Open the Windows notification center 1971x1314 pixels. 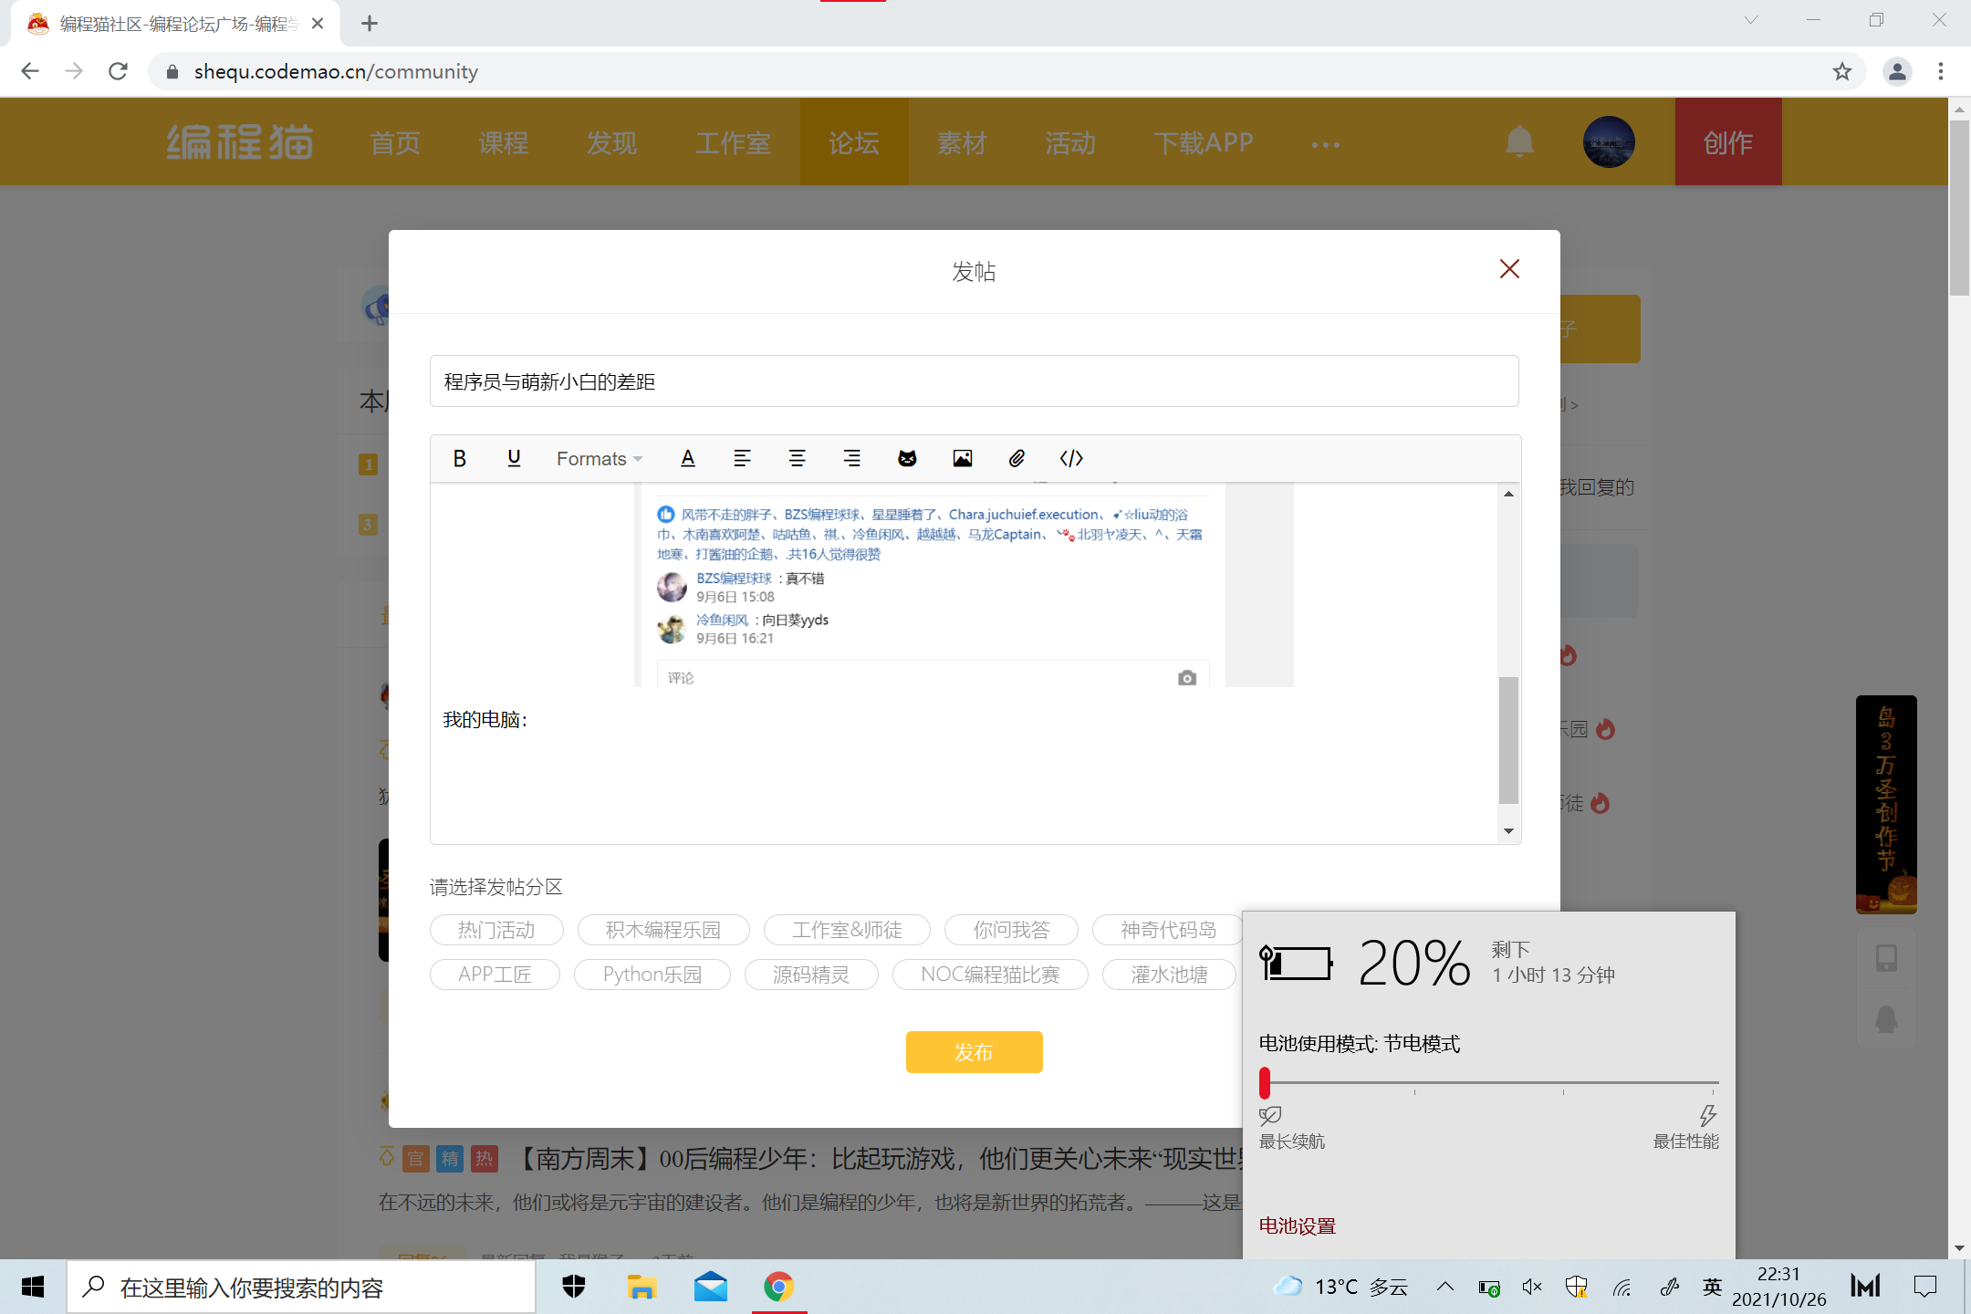click(1925, 1288)
